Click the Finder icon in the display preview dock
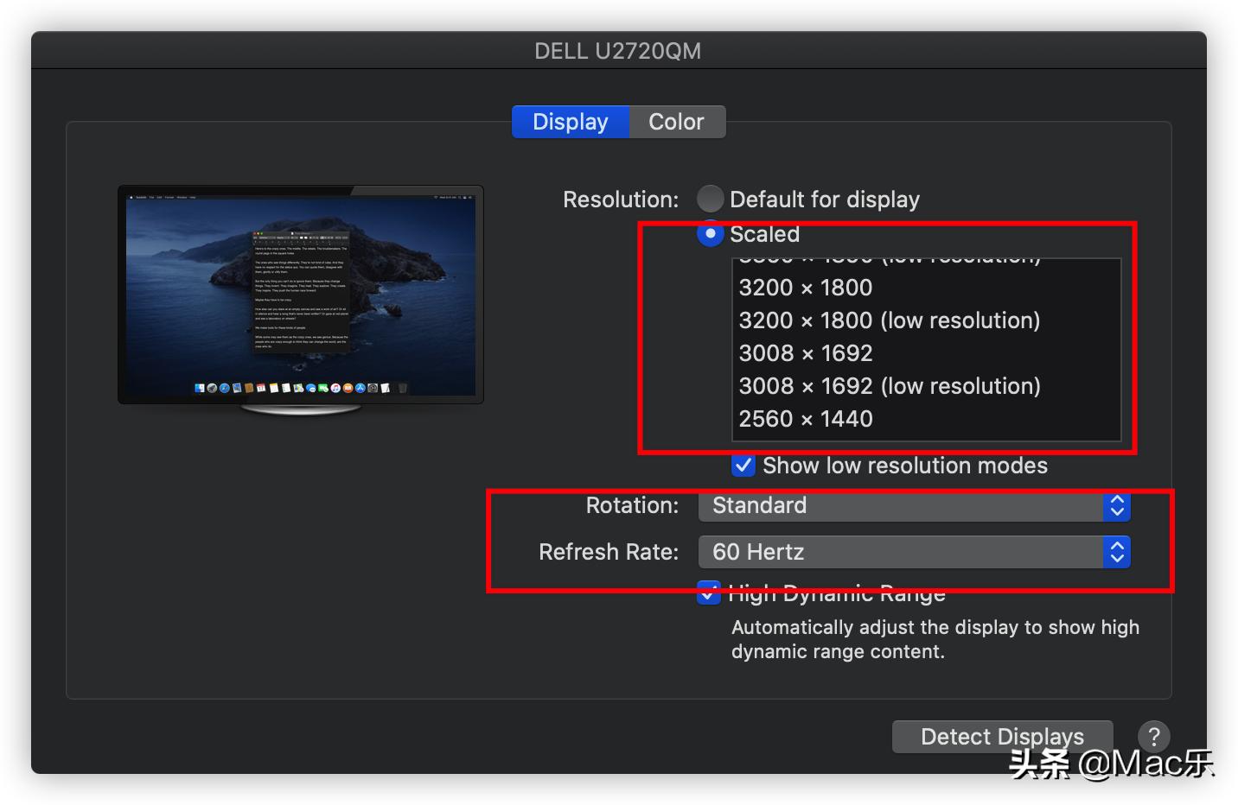Viewport: 1238px width, 805px height. tap(199, 387)
